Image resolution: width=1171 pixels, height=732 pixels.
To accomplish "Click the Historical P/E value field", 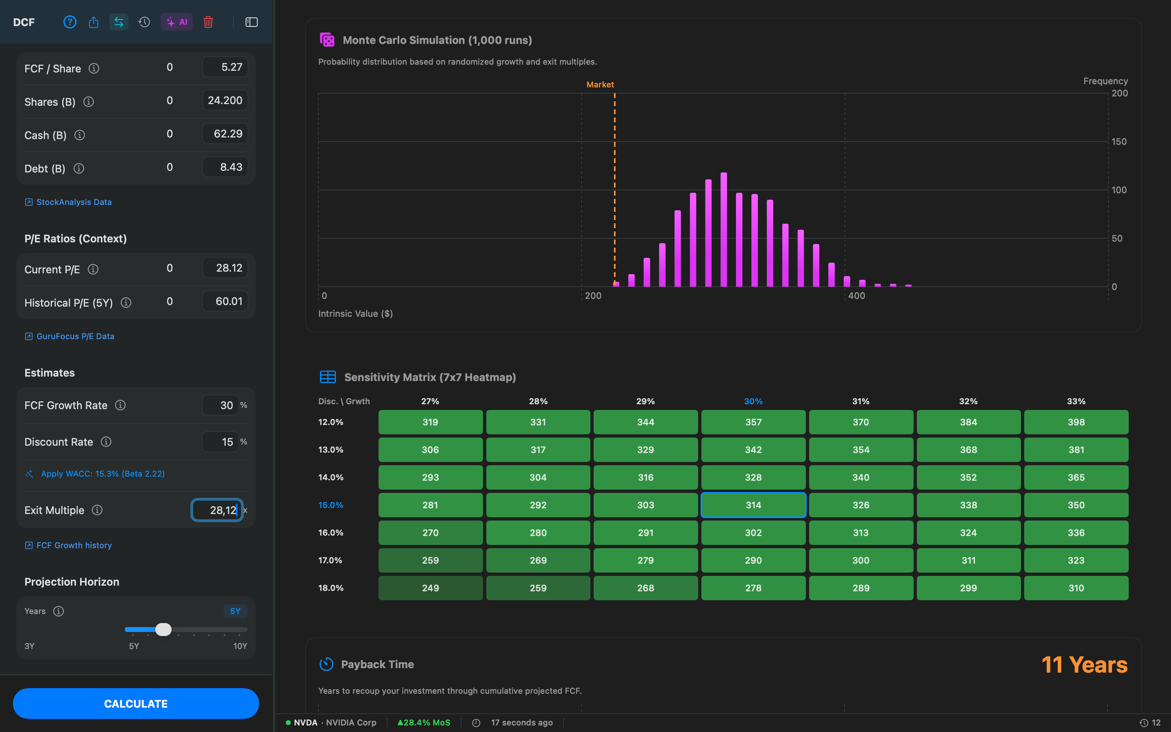I will [225, 301].
